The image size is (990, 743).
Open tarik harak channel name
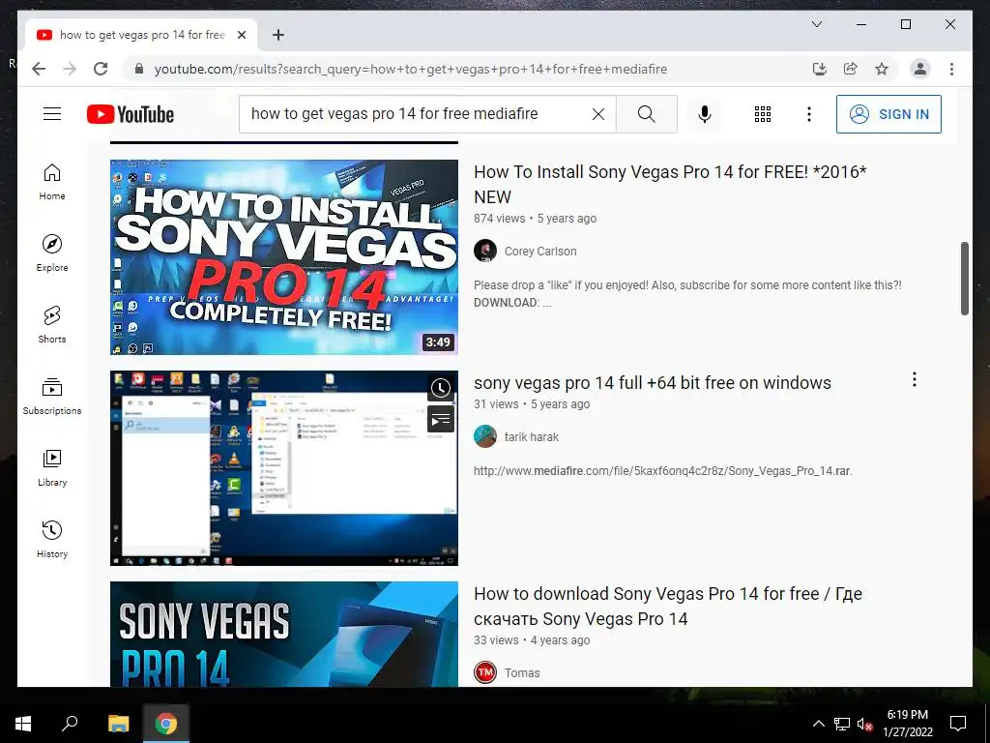(532, 436)
